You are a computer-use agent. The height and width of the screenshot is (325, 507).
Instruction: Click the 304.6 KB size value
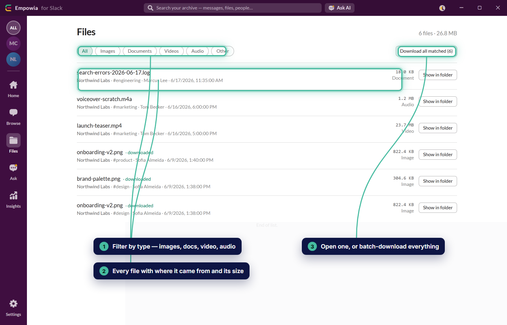click(x=403, y=178)
